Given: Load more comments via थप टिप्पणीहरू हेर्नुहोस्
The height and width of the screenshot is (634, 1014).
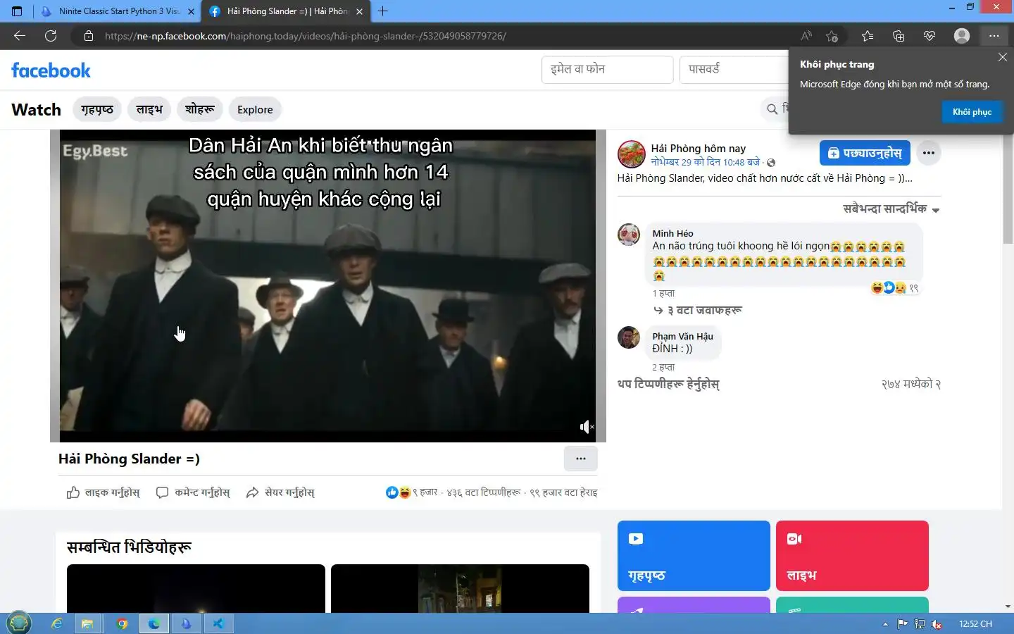Looking at the screenshot, I should click(x=668, y=384).
